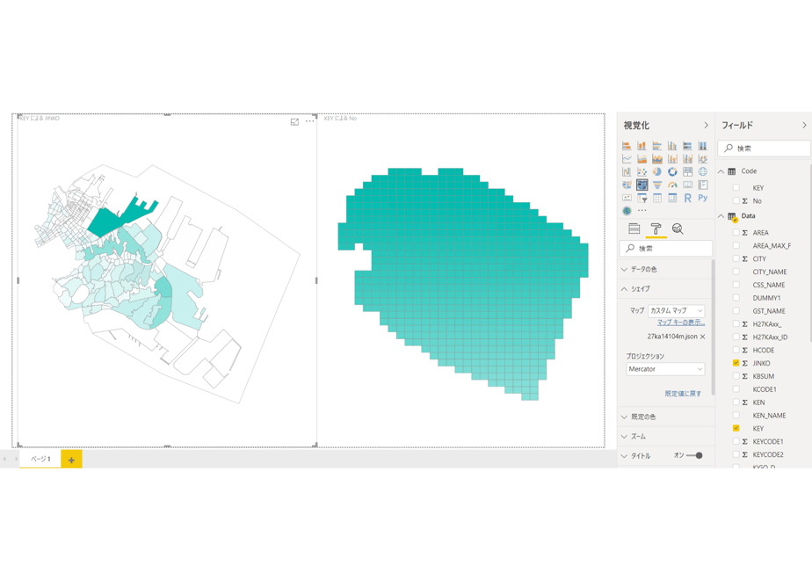
Task: Check the KEN_NAME field checkbox
Action: pos(736,416)
